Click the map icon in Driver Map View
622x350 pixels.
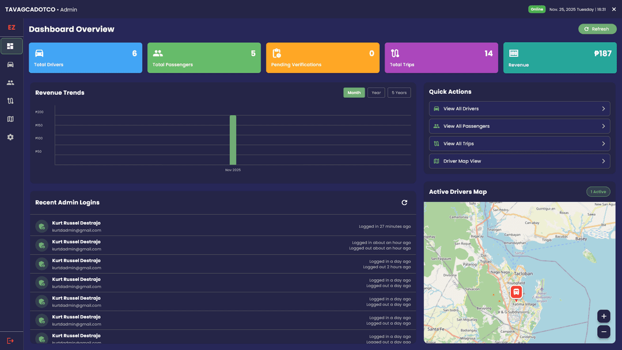pos(437,161)
